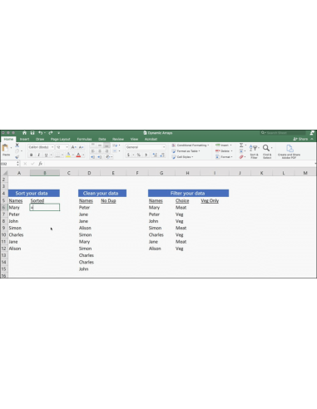Switch to the Review tab
Image resolution: width=317 pixels, height=409 pixels.
click(118, 139)
